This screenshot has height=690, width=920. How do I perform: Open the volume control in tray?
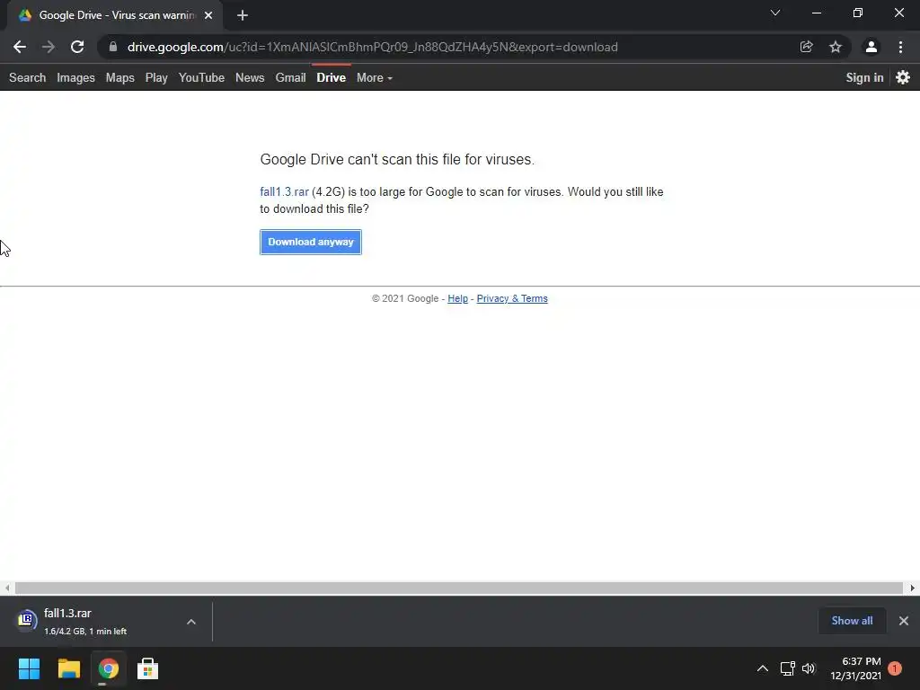click(809, 668)
